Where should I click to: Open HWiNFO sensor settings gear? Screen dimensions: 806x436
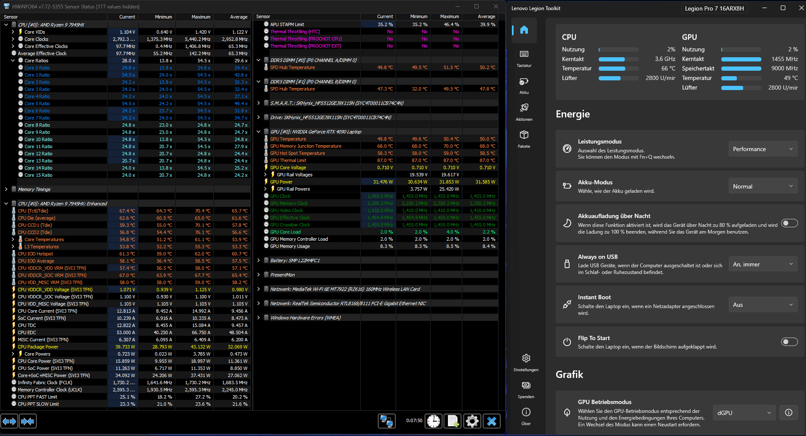[x=472, y=421]
